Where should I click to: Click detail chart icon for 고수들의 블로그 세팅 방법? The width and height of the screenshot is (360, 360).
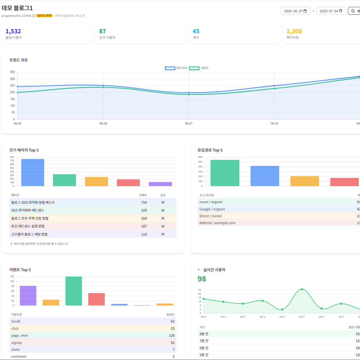click(x=163, y=234)
